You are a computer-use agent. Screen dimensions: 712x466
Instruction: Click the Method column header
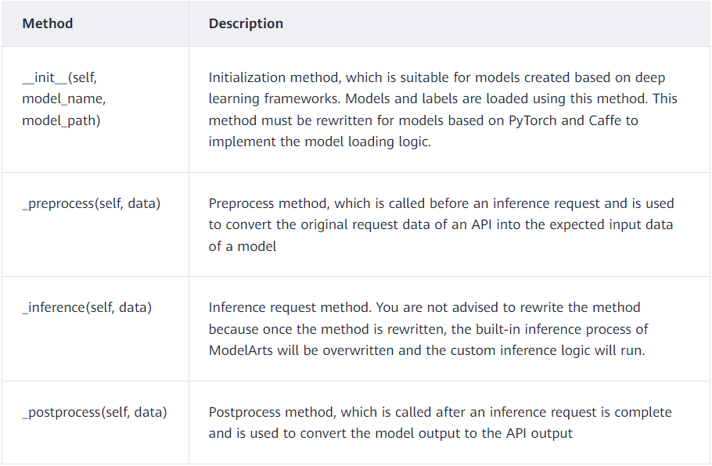(48, 23)
